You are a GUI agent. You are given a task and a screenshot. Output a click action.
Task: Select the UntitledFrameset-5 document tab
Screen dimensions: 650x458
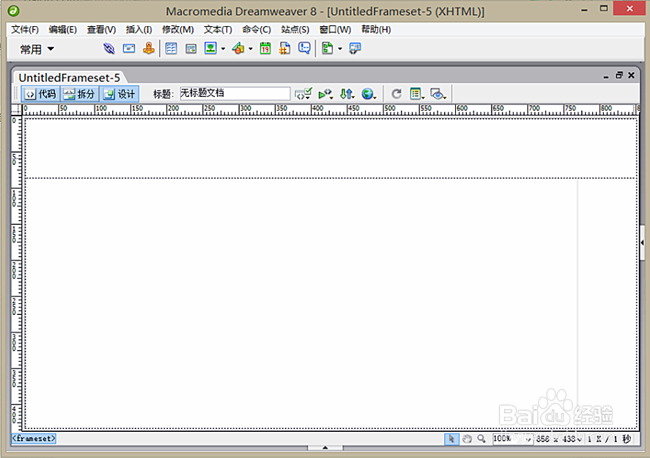point(70,78)
